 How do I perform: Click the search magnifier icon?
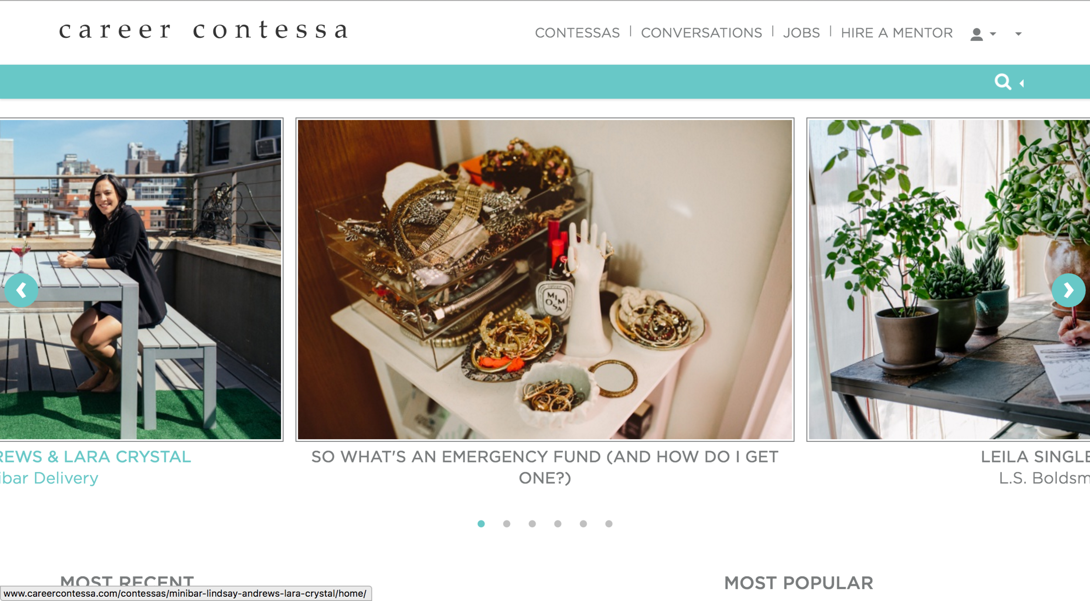coord(1002,81)
